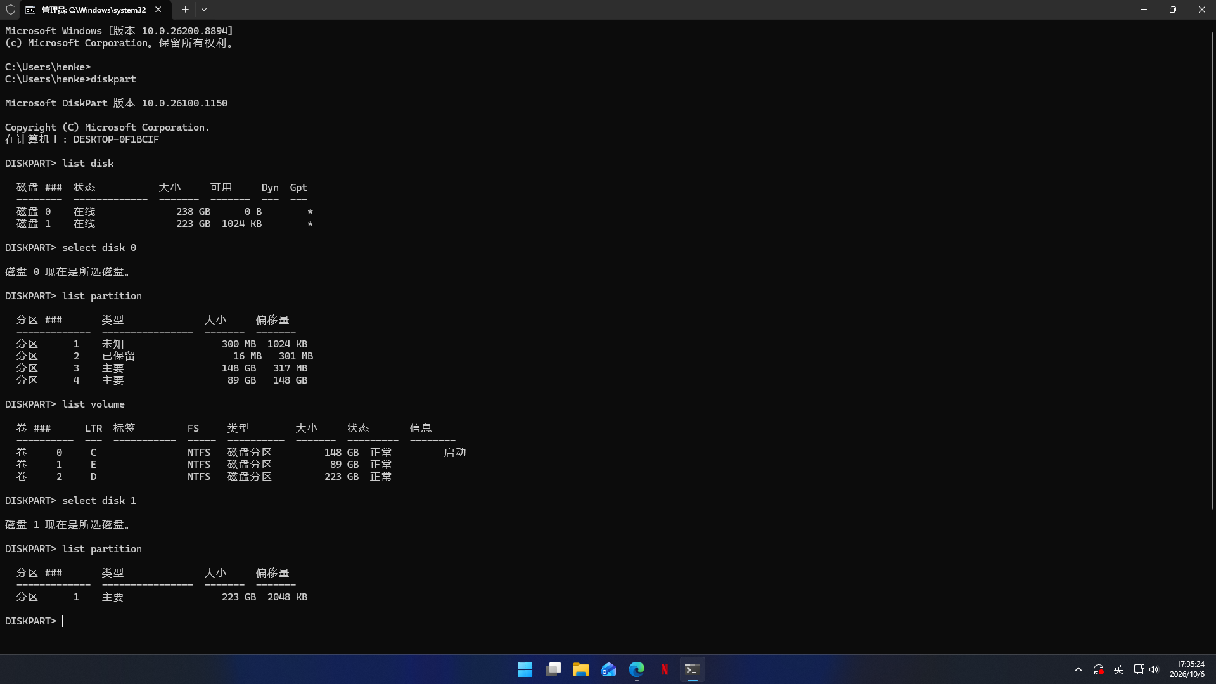Screen dimensions: 1216x684
Task: Open the volume control tray icon
Action: 1154,669
